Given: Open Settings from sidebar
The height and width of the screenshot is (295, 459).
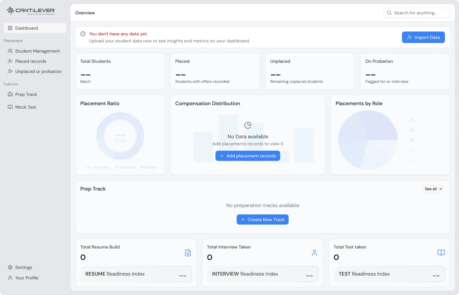Looking at the screenshot, I should tap(35, 267).
